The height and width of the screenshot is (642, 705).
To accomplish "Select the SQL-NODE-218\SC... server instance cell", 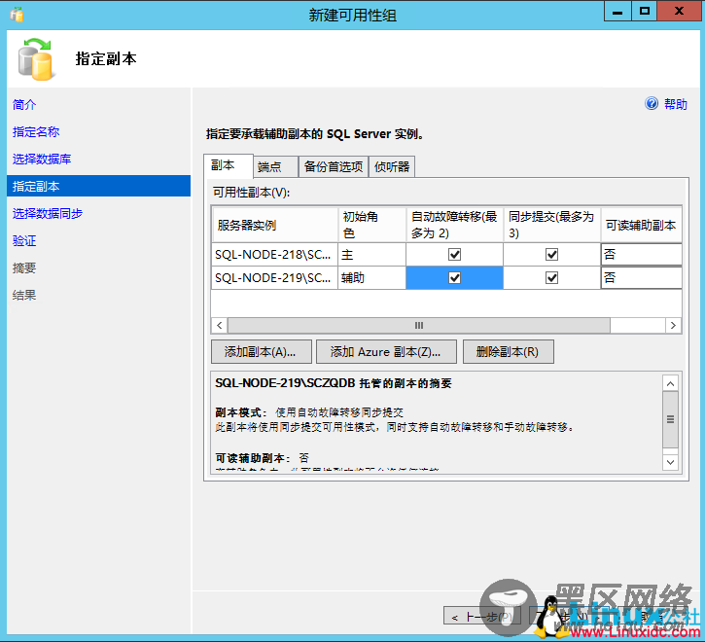I will (x=274, y=255).
